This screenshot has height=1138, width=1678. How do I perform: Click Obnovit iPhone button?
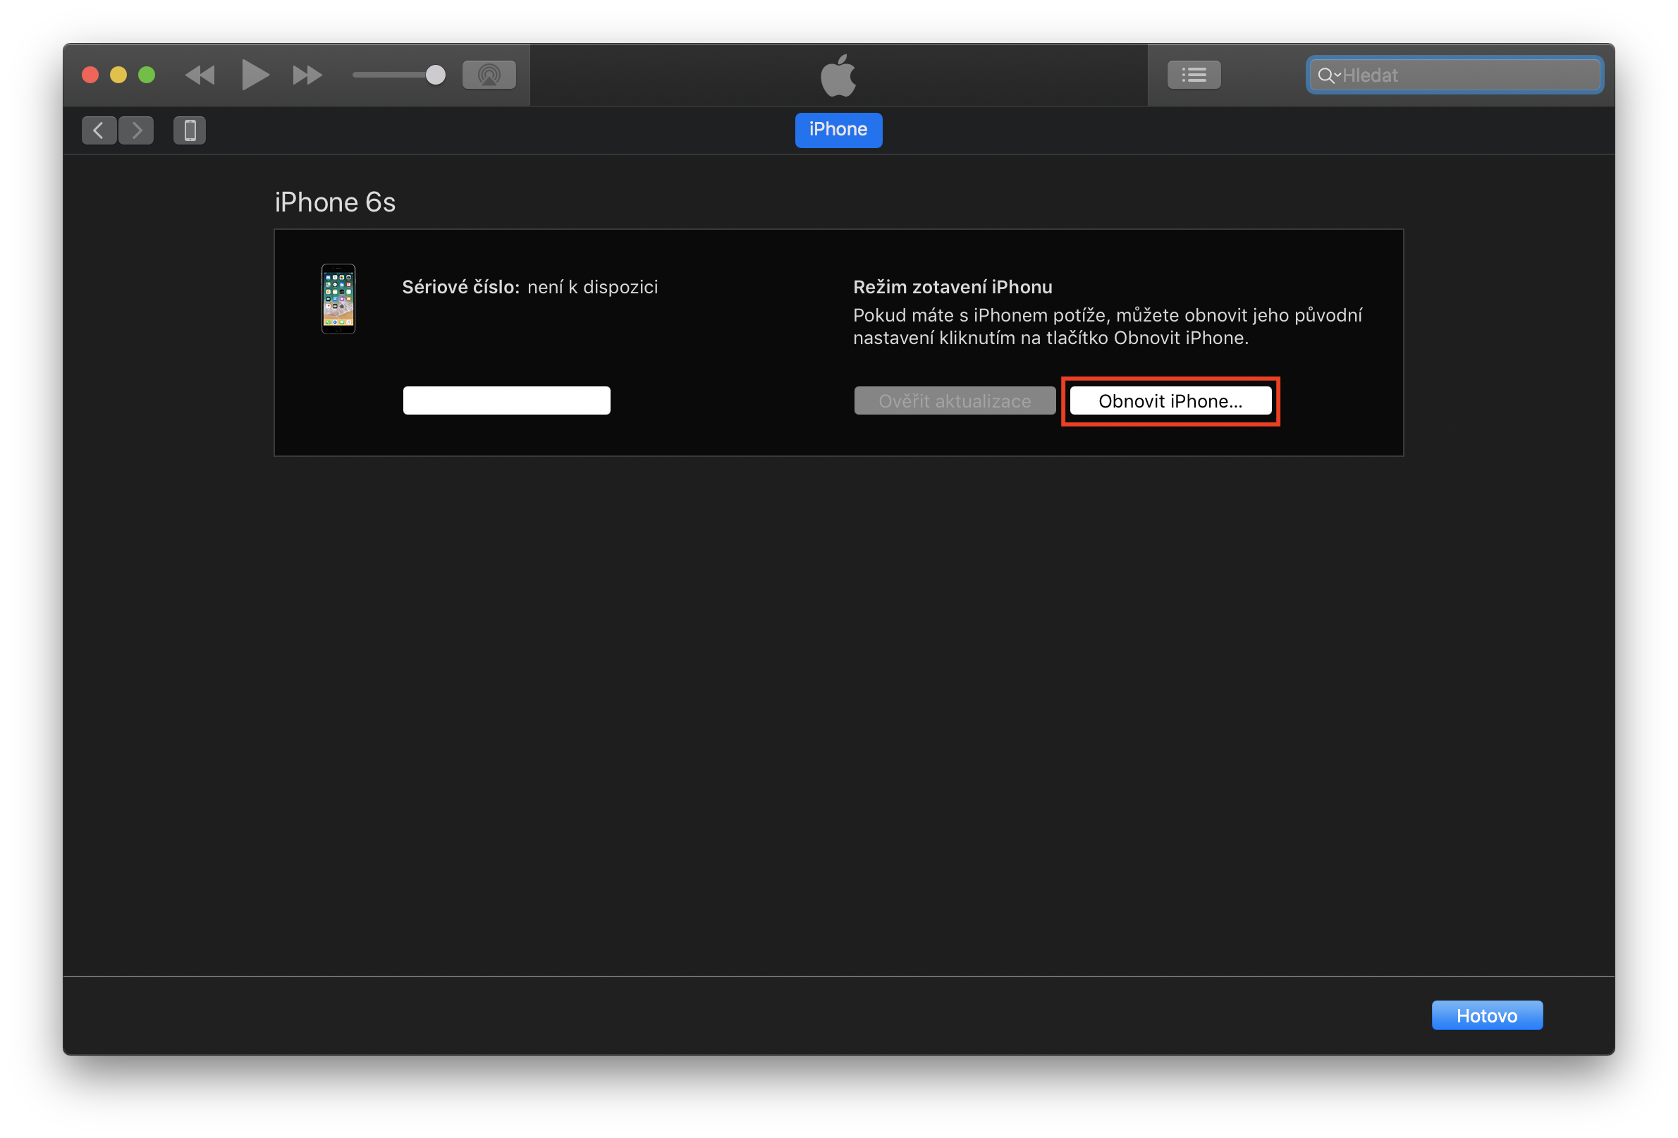[x=1170, y=401]
